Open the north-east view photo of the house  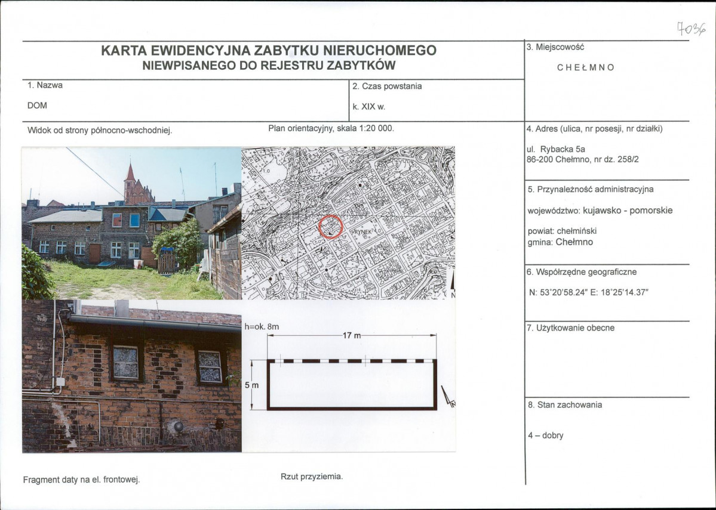pyautogui.click(x=131, y=222)
